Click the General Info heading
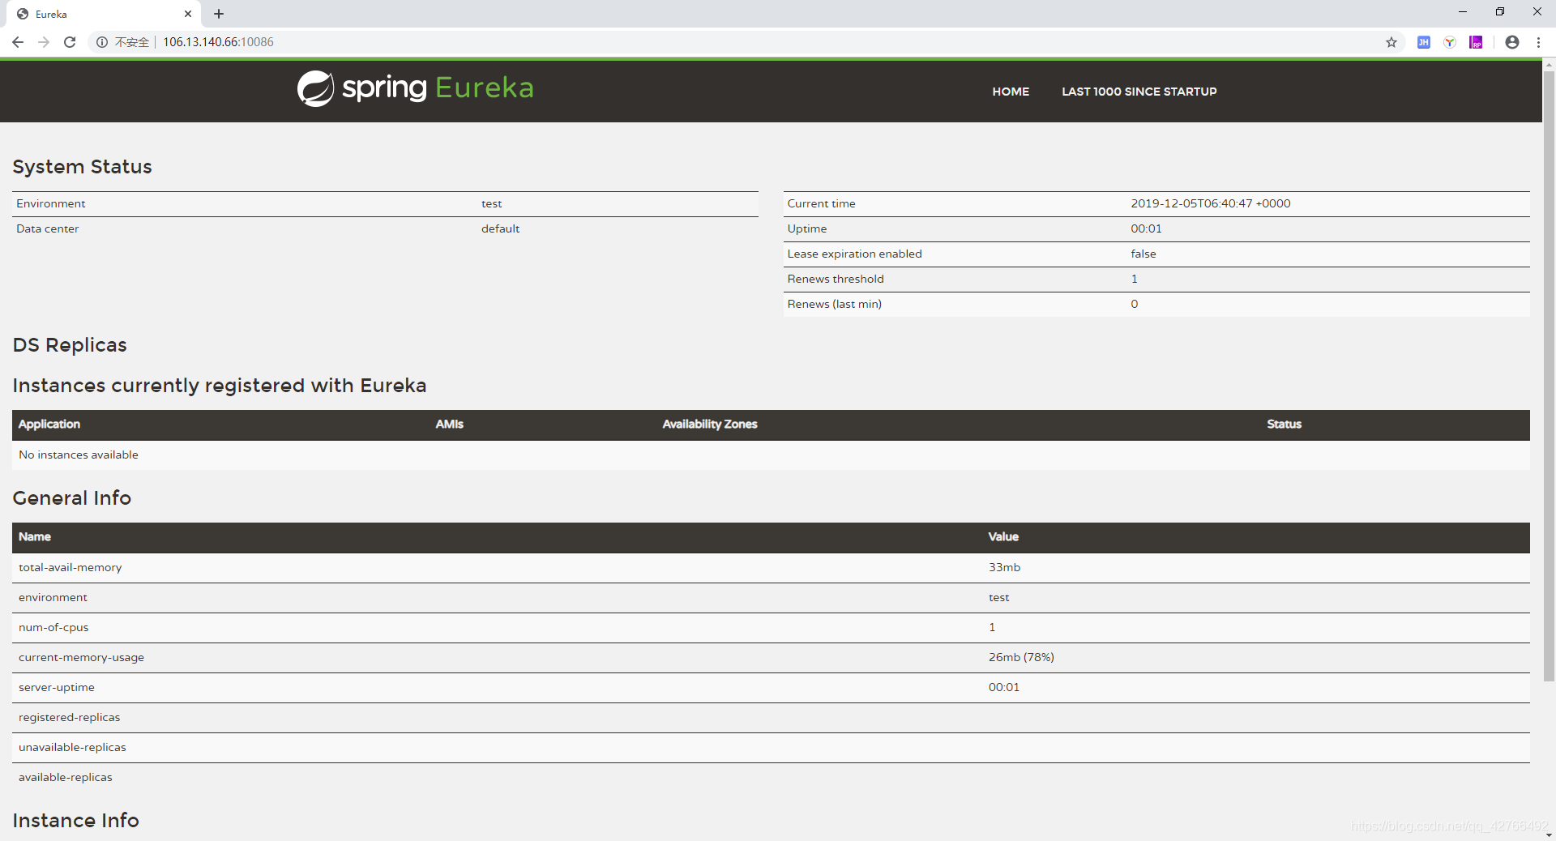This screenshot has height=841, width=1556. (x=71, y=498)
